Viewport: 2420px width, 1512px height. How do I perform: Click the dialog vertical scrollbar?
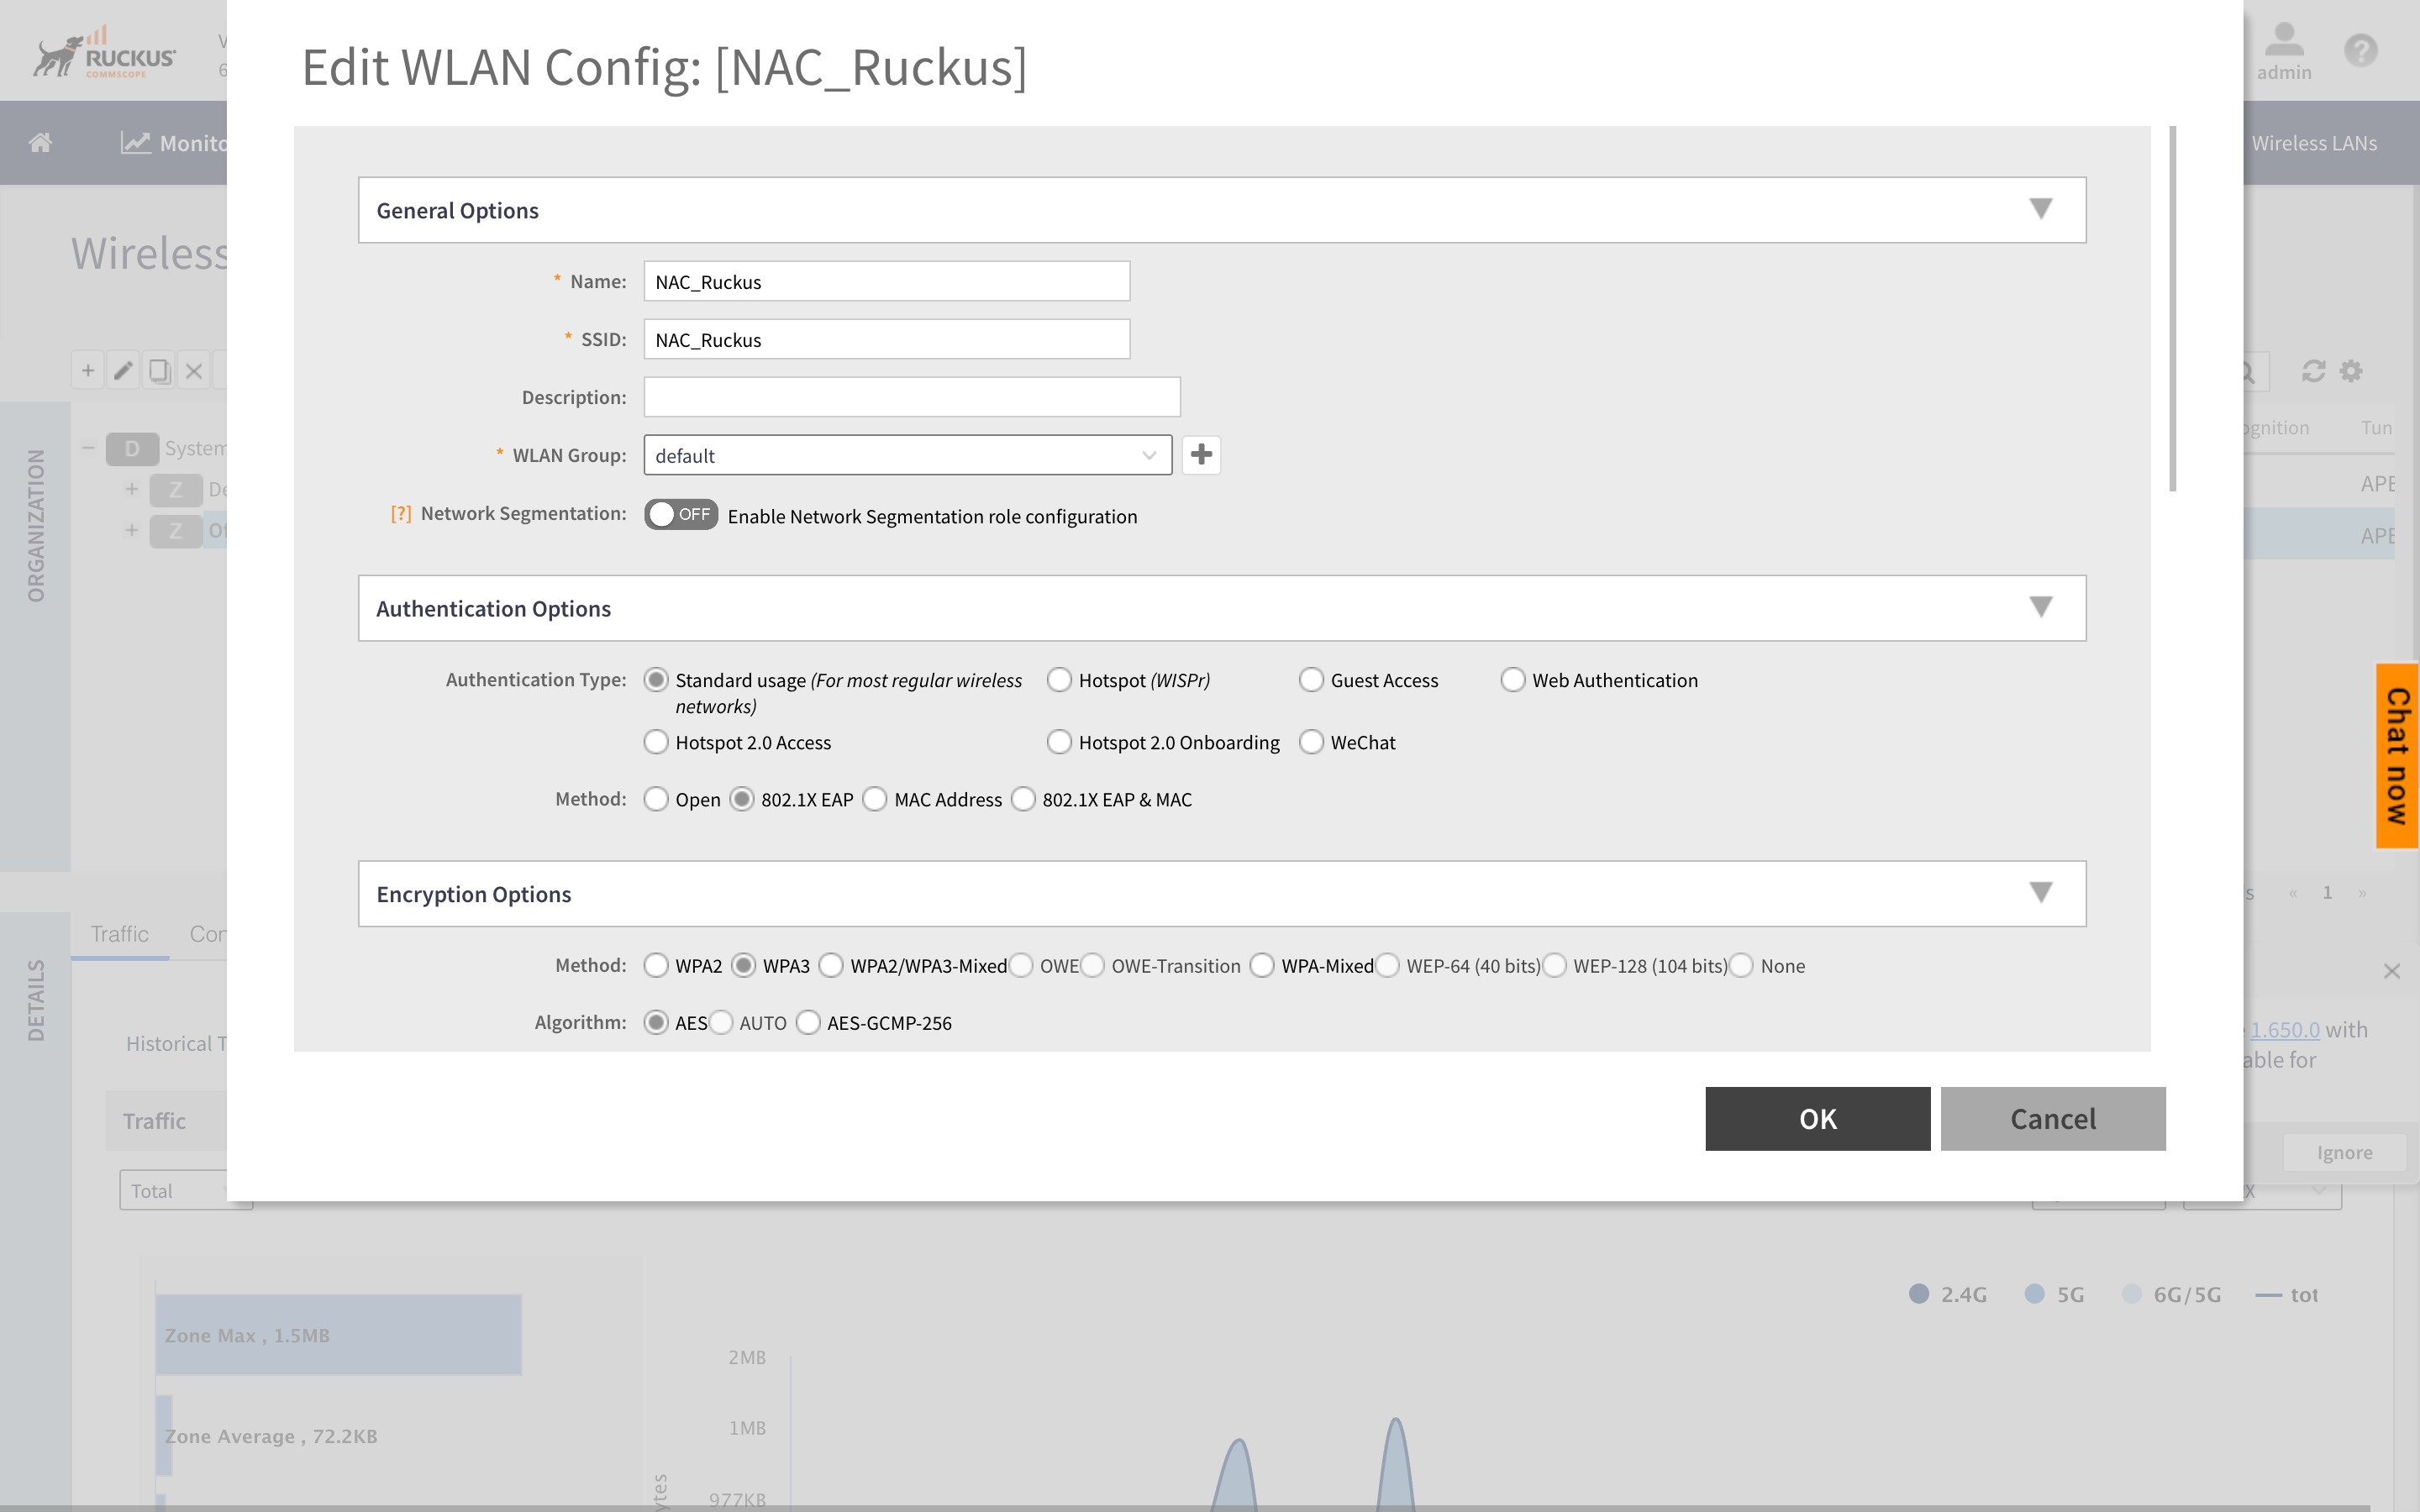point(2172,310)
